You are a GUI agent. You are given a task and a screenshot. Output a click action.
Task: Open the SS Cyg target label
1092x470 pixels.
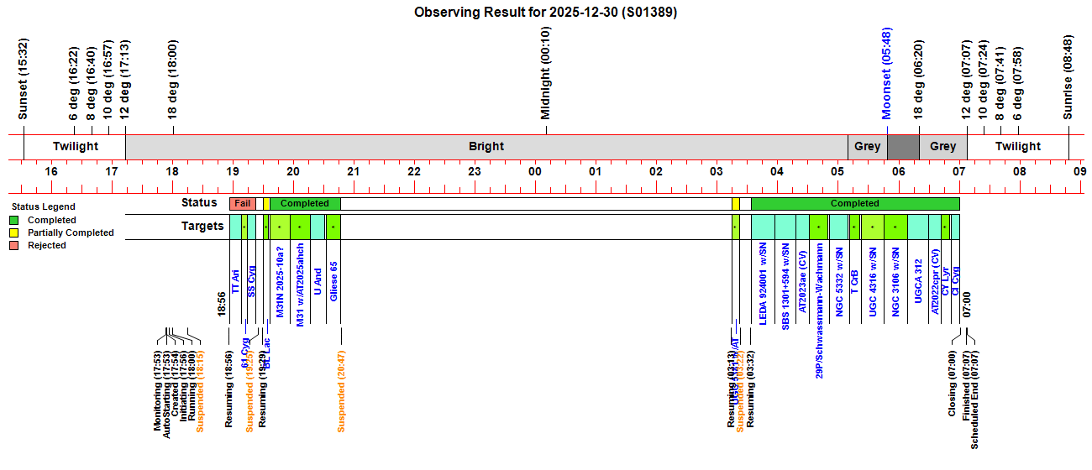tap(251, 281)
